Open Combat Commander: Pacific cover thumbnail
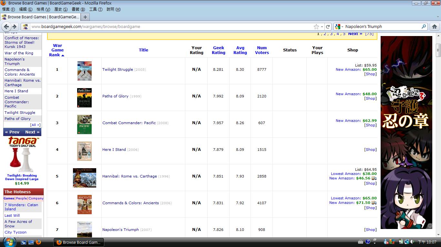 (x=85, y=124)
